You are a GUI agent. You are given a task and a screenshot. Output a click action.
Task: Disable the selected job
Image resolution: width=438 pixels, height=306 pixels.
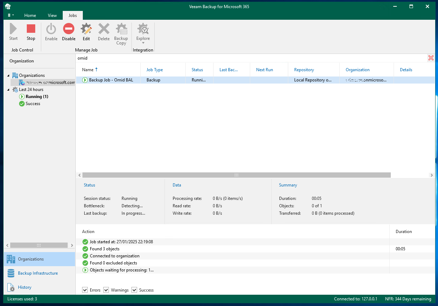(x=69, y=32)
